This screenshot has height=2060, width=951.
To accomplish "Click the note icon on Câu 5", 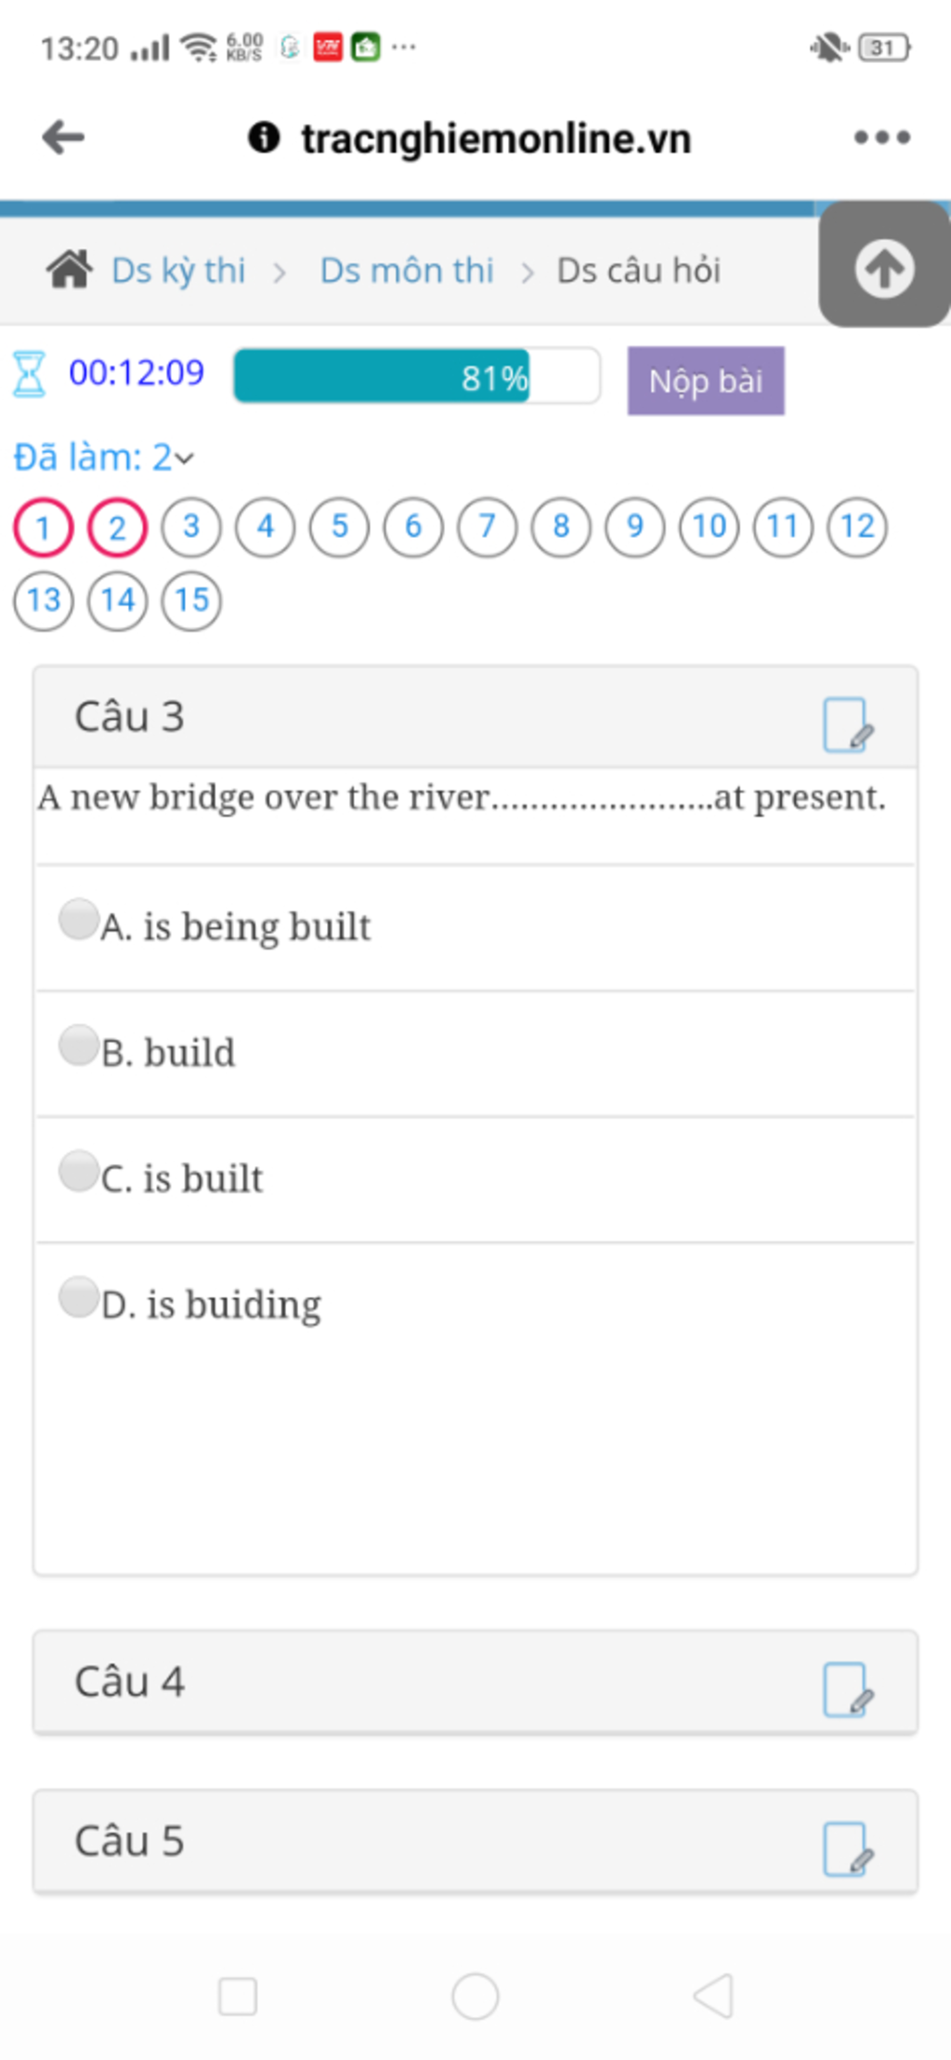I will click(848, 1848).
